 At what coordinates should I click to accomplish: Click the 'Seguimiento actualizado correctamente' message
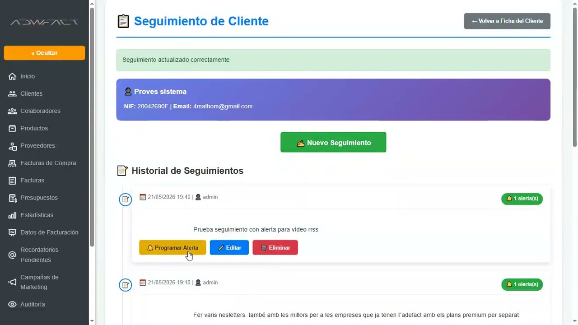(176, 60)
